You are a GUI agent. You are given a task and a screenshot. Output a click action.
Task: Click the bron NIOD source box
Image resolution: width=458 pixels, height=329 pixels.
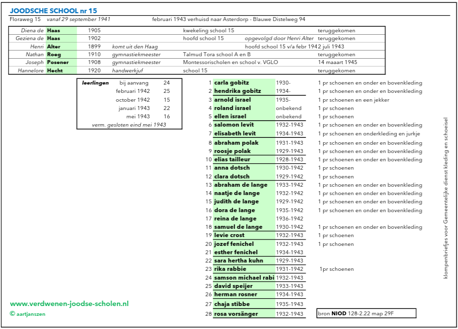coord(366,313)
